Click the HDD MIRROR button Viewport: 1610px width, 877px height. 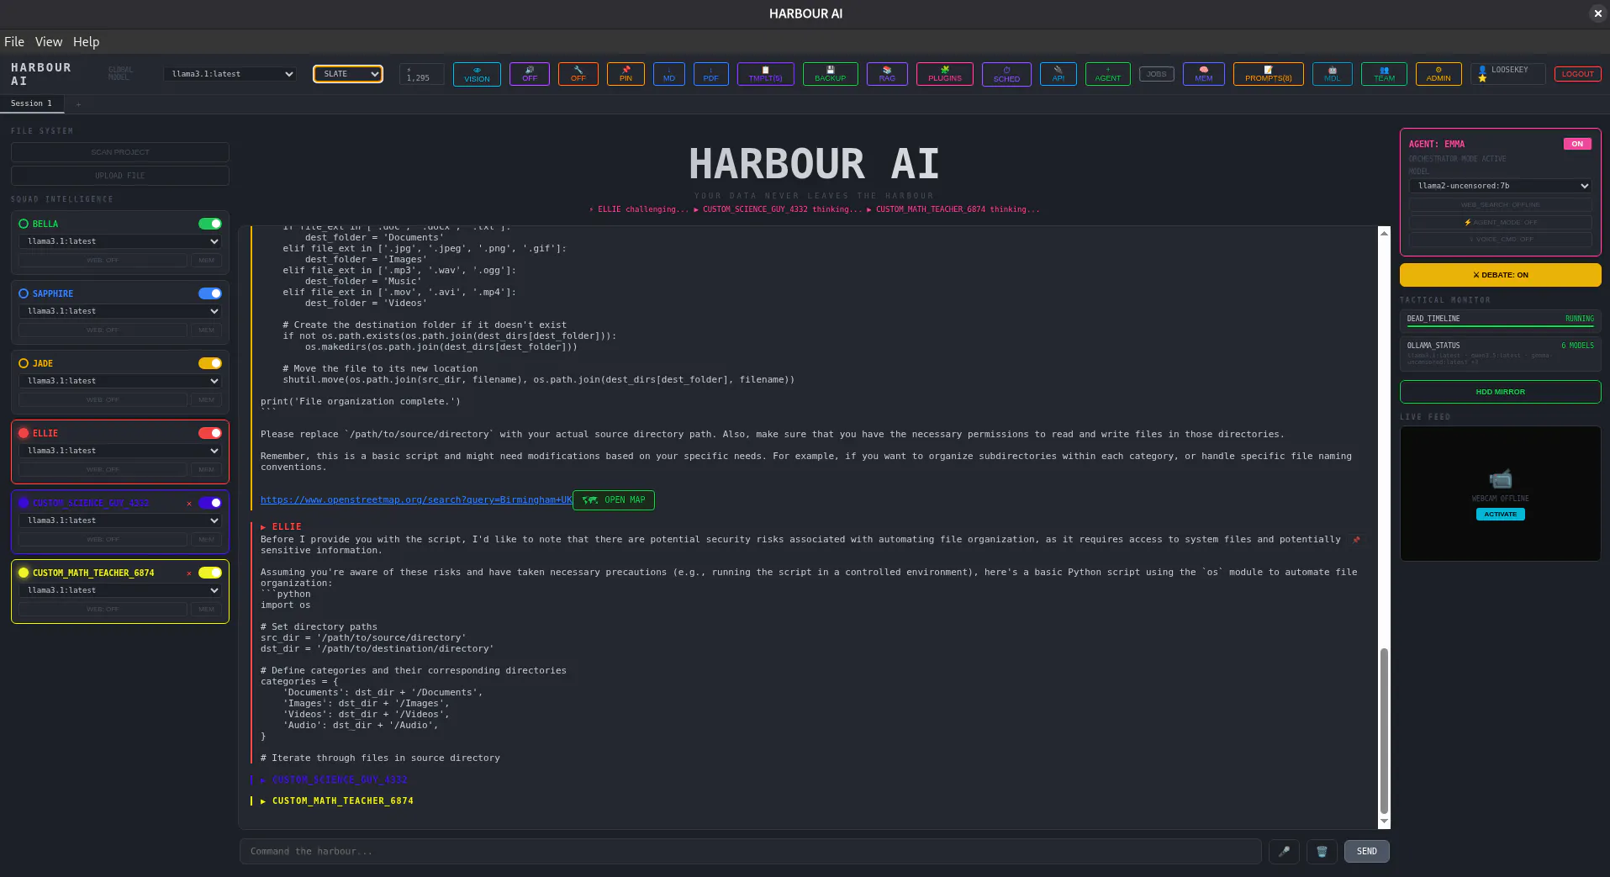click(1501, 392)
